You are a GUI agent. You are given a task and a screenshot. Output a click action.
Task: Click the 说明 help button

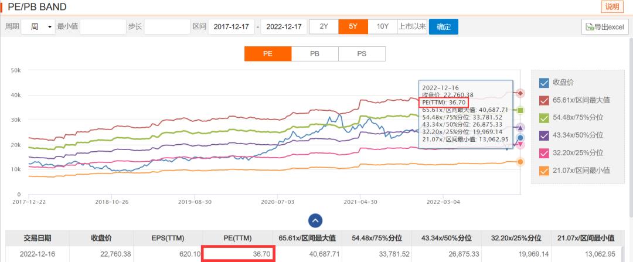coord(612,6)
